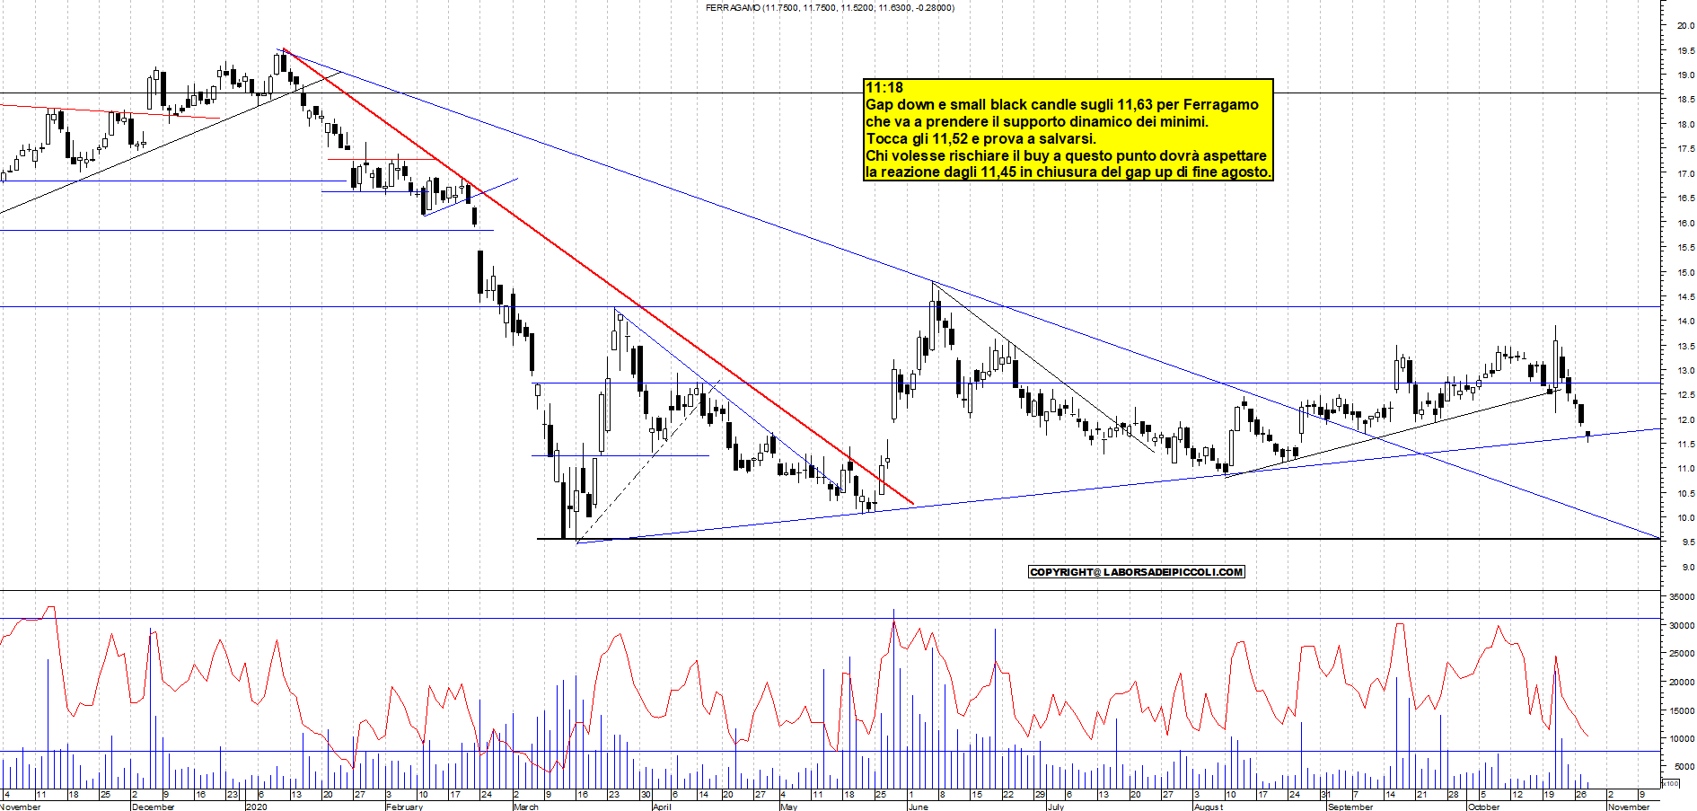
Task: Click the July month label
Action: (1056, 807)
